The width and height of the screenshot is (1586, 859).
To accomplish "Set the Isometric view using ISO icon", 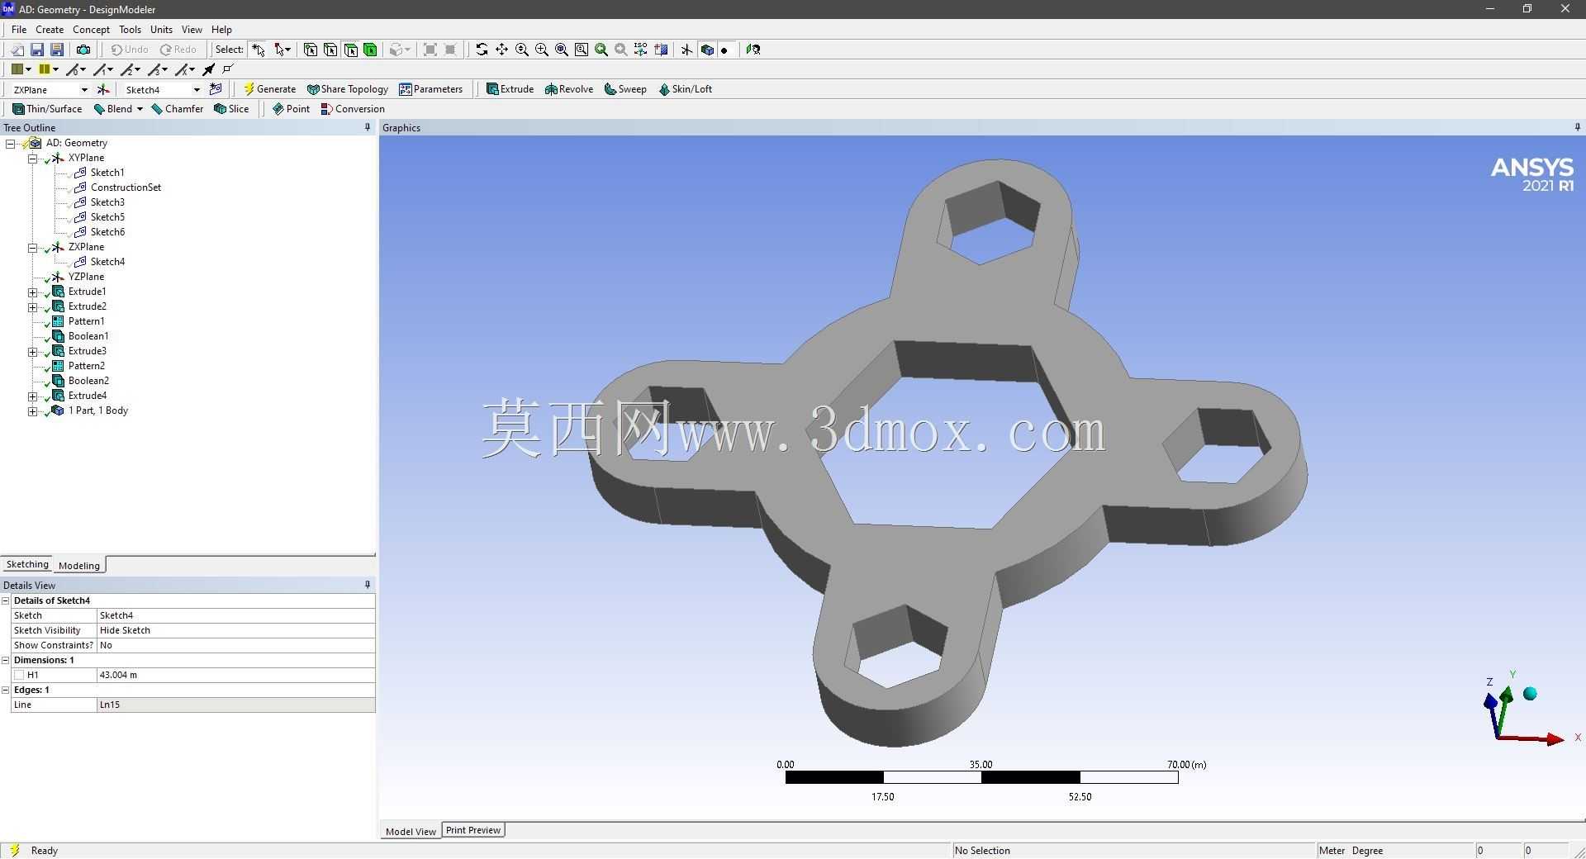I will tap(641, 50).
